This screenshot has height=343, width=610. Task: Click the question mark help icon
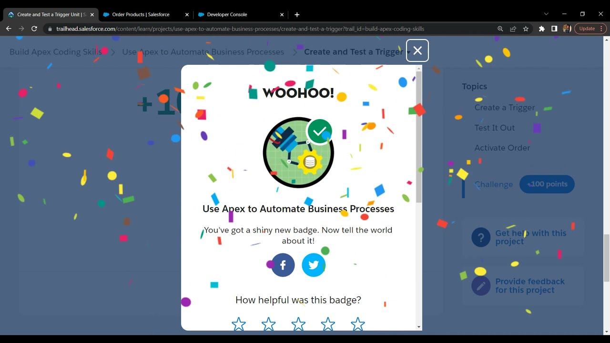coord(481,237)
